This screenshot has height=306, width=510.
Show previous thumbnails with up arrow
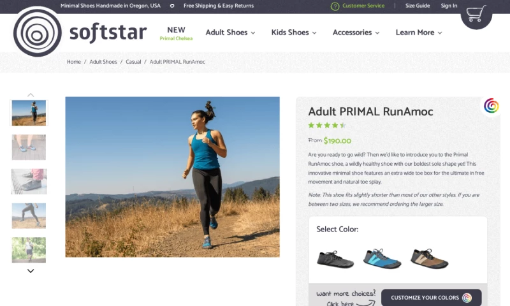31,95
